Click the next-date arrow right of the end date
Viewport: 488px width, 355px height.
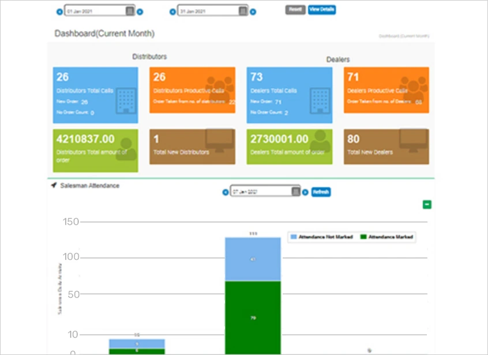(253, 10)
